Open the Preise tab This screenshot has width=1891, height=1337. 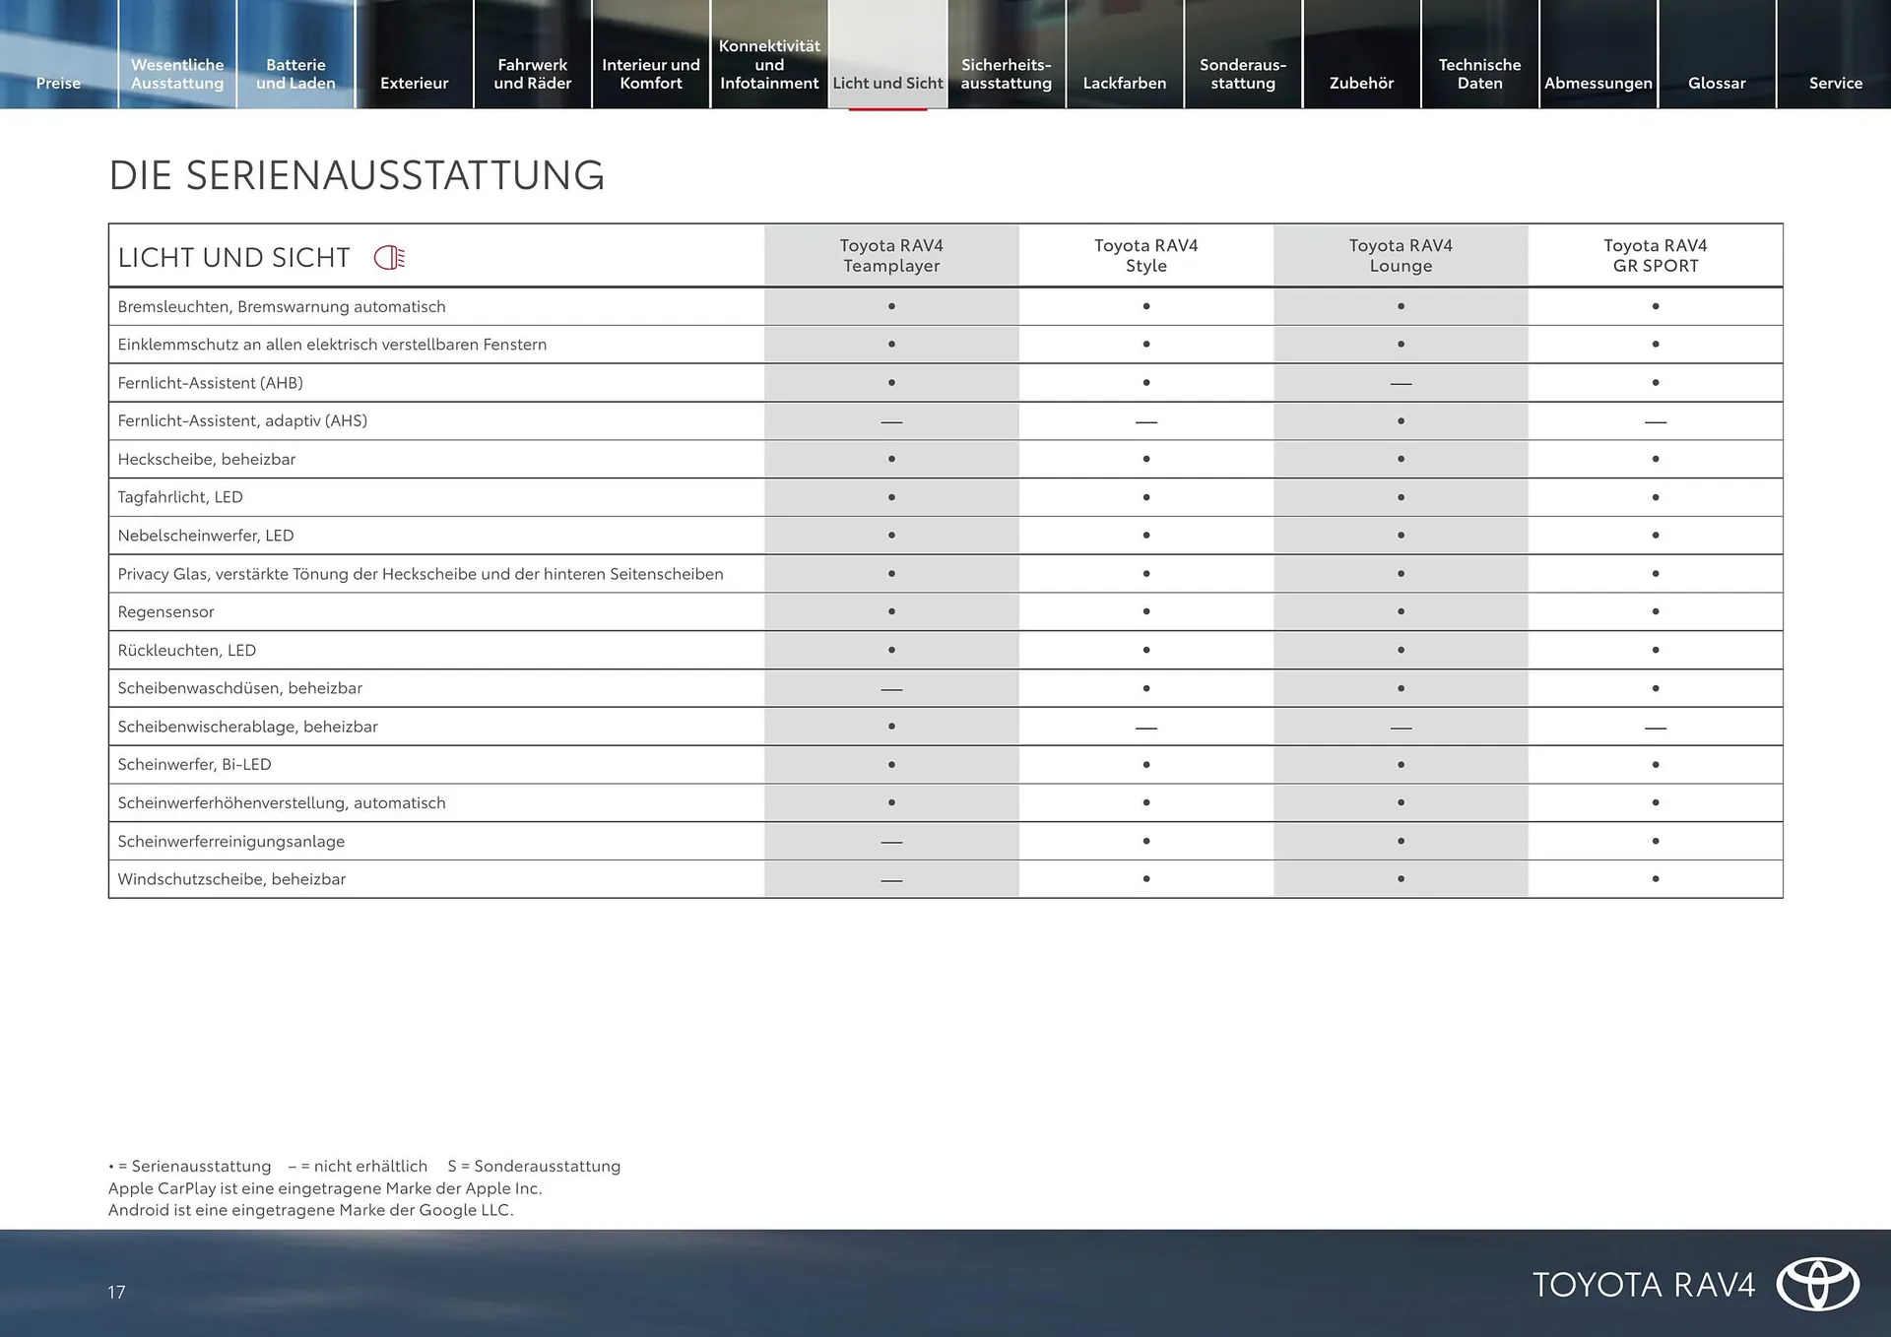pyautogui.click(x=58, y=83)
